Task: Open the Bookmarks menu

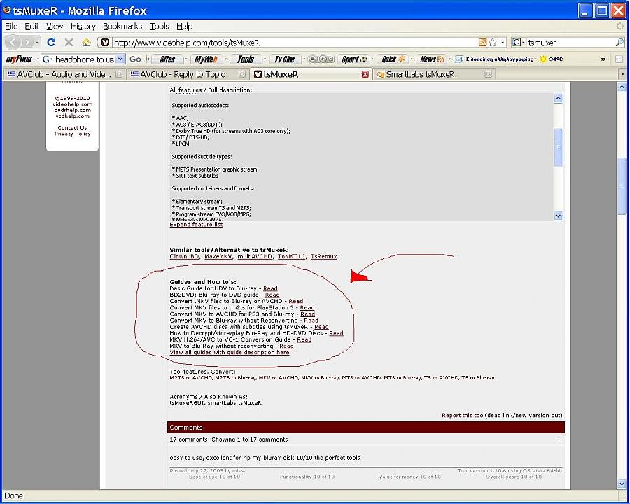Action: 122,26
